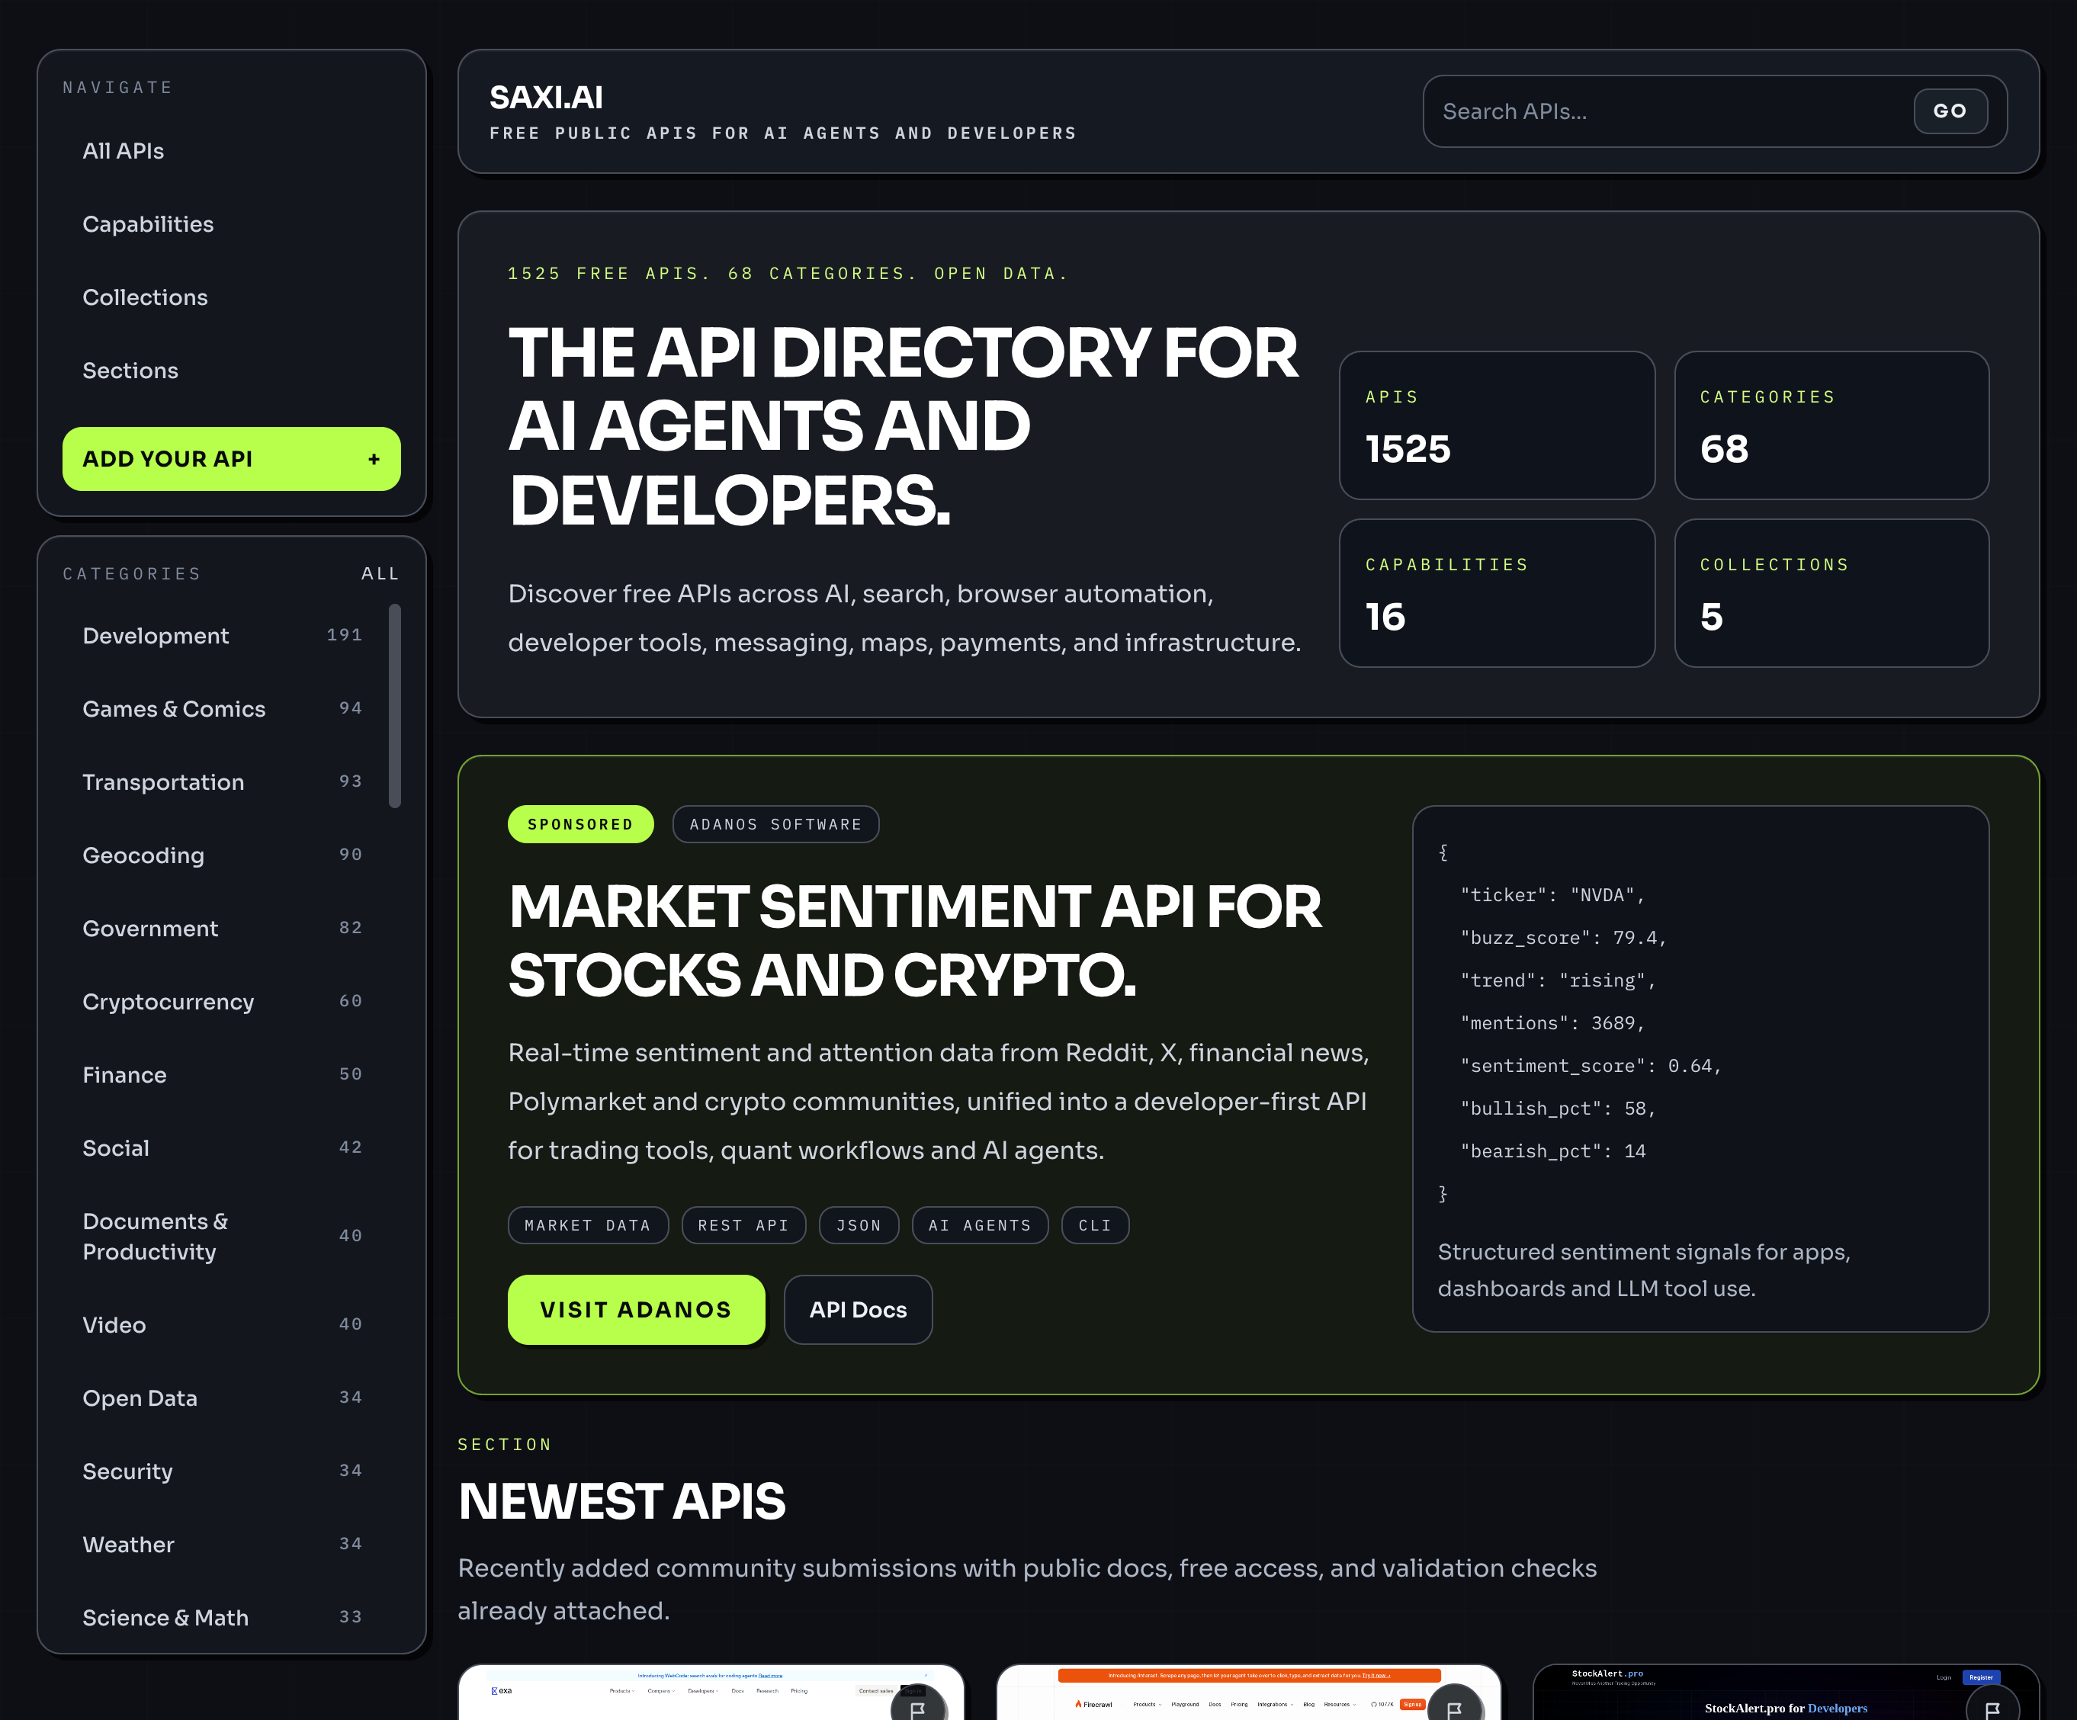Click the SPONSORED badge

coord(580,825)
